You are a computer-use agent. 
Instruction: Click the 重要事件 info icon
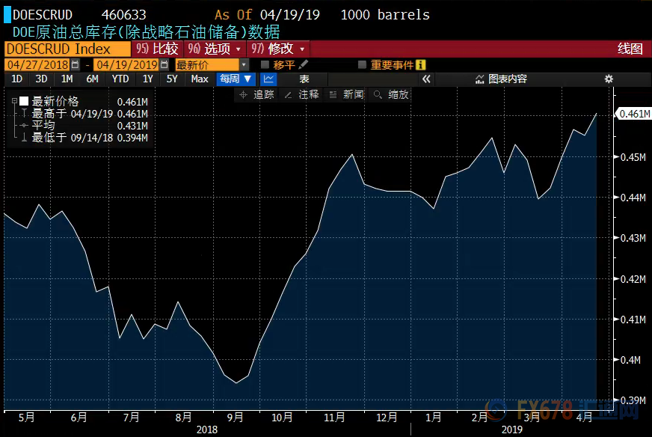click(421, 65)
